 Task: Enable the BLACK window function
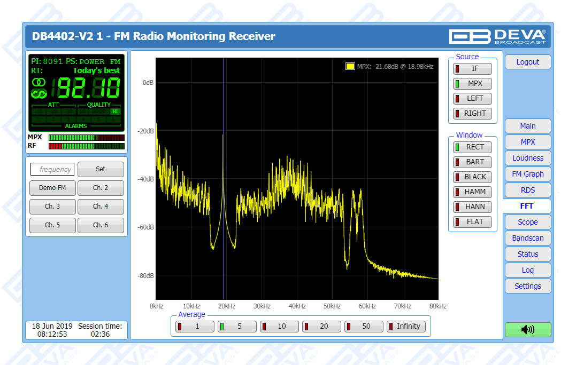472,177
